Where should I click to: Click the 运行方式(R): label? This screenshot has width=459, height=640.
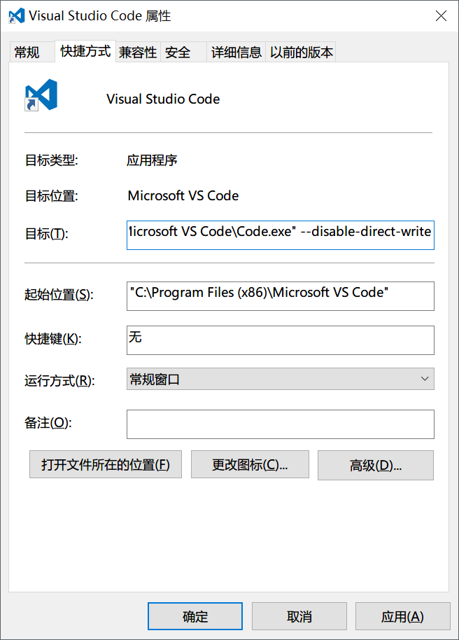pos(59,381)
